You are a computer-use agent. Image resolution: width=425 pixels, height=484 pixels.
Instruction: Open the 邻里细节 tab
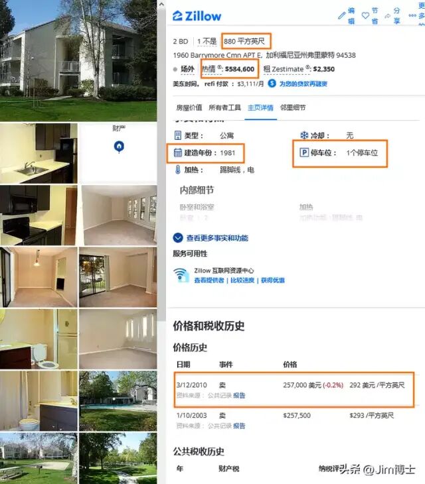pos(293,107)
